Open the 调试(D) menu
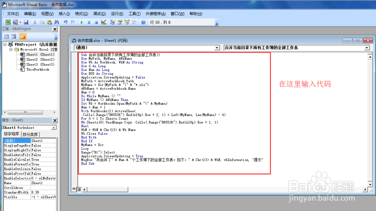The height and width of the screenshot is (211, 376). [x=99, y=14]
